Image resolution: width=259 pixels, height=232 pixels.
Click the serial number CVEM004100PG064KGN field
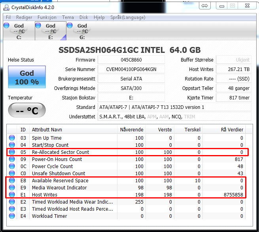coord(131,69)
